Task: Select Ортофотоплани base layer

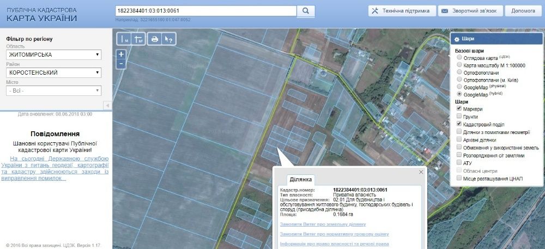Action: [459, 72]
